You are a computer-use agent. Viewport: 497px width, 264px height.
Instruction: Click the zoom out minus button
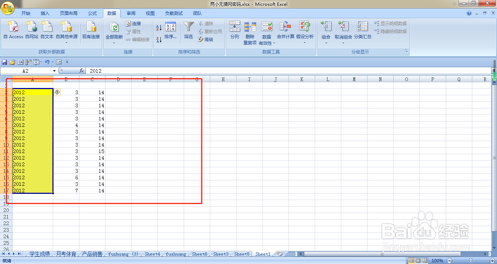pos(449,260)
